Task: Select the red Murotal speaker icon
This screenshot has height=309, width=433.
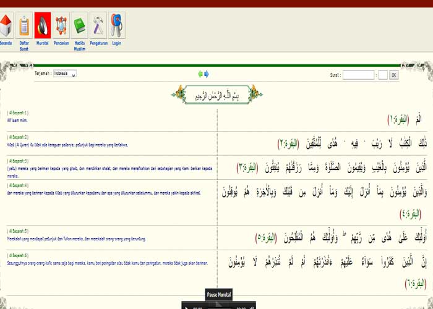Action: click(x=43, y=25)
